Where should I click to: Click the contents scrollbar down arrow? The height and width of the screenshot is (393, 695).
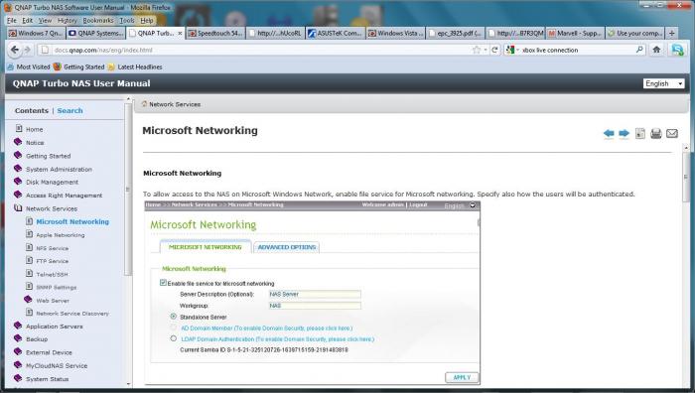click(x=128, y=384)
